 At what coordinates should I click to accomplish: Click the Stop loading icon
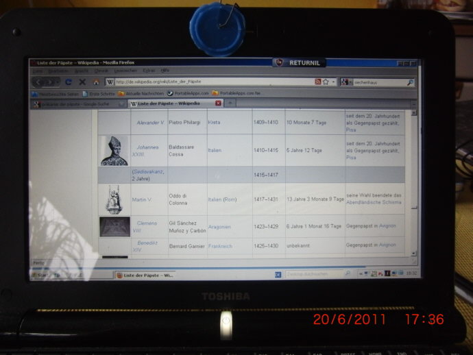coord(82,82)
